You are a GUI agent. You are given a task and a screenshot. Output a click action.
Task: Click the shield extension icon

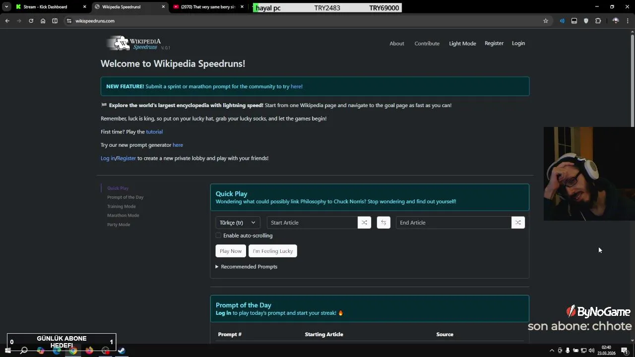586,21
